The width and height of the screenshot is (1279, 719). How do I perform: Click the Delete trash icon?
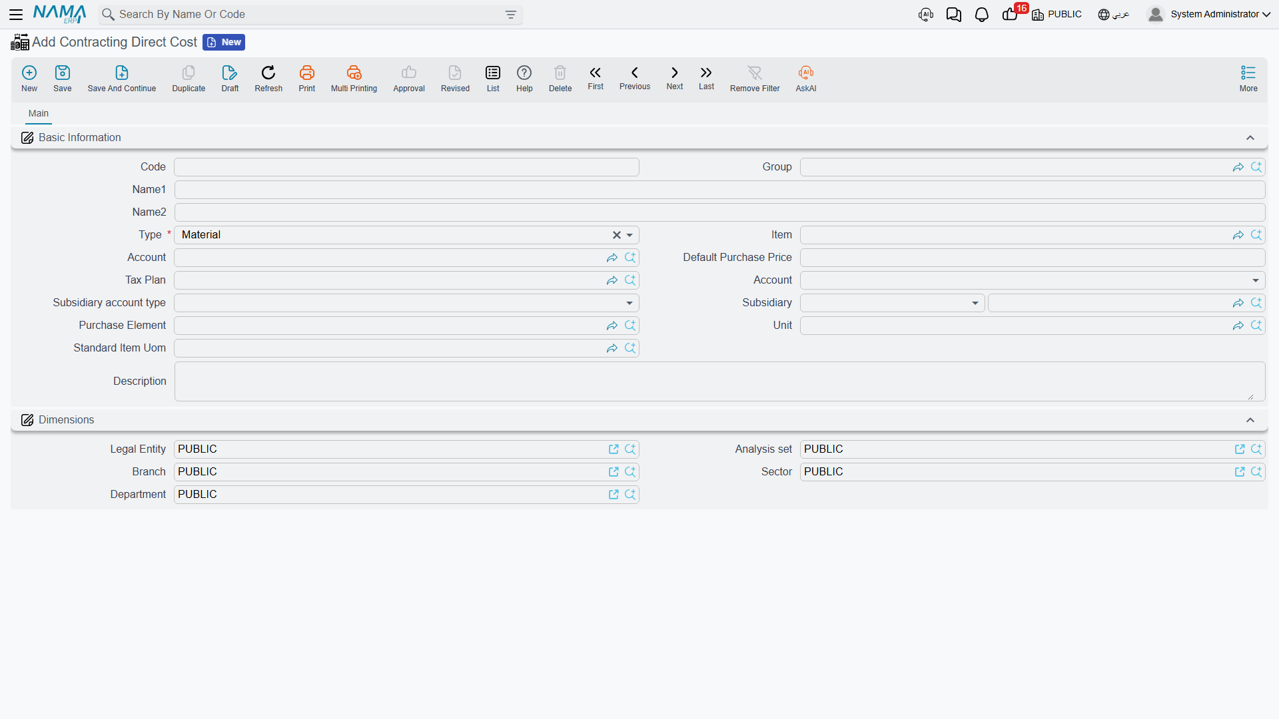(x=560, y=79)
